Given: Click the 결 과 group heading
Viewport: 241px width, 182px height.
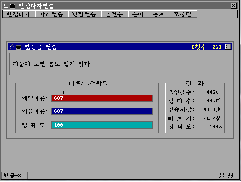Looking at the screenshot, I should pyautogui.click(x=195, y=83).
